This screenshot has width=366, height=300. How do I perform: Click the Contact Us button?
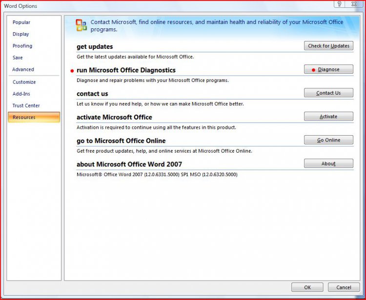[x=328, y=93]
